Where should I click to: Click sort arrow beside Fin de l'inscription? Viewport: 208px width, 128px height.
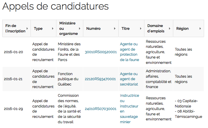coord(27,28)
